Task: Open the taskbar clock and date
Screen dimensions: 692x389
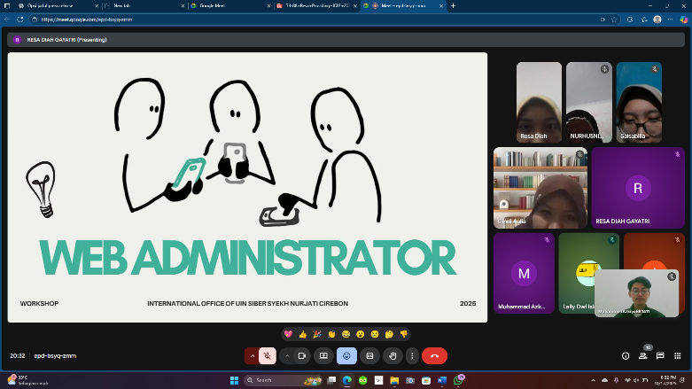Action: (667, 380)
